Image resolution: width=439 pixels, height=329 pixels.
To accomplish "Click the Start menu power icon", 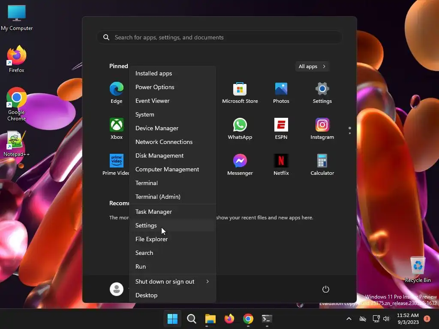I will 326,289.
